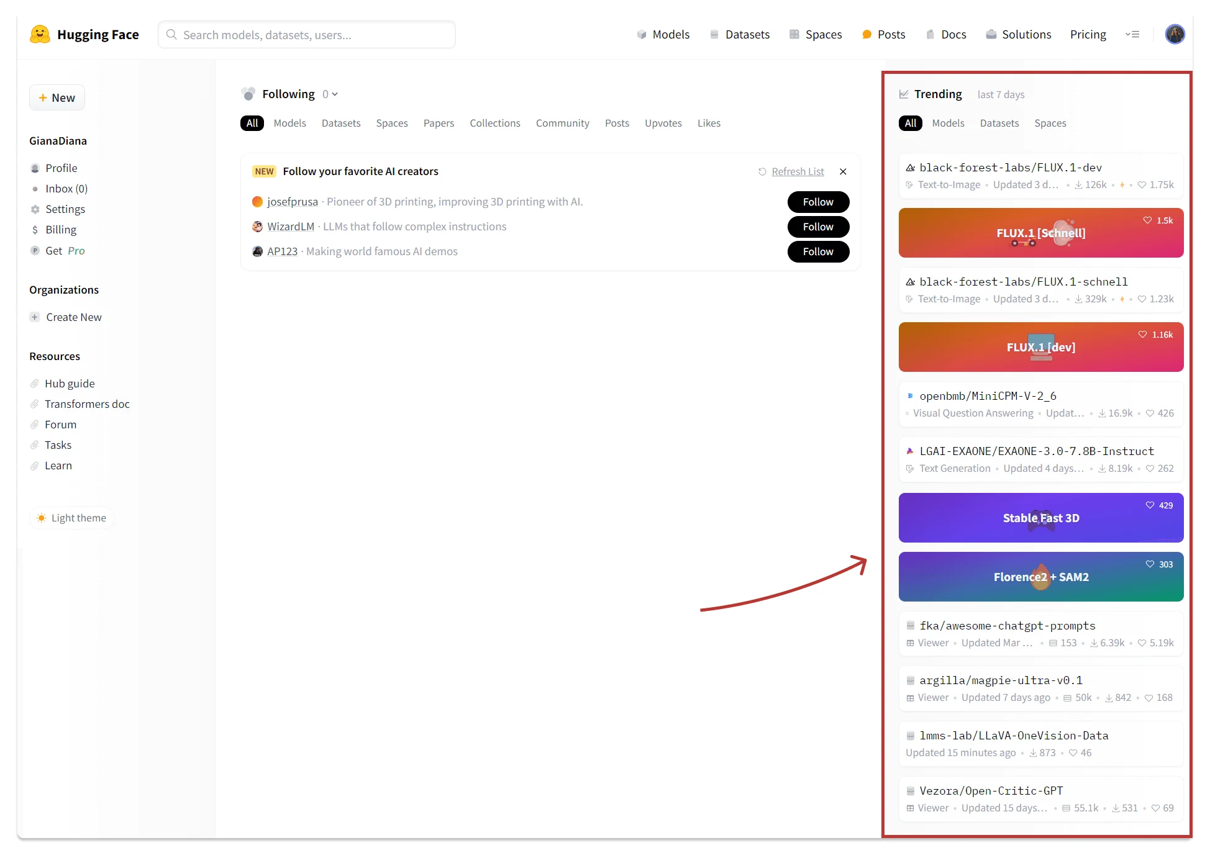Follow the AP123 account
This screenshot has width=1210, height=848.
pyautogui.click(x=818, y=251)
